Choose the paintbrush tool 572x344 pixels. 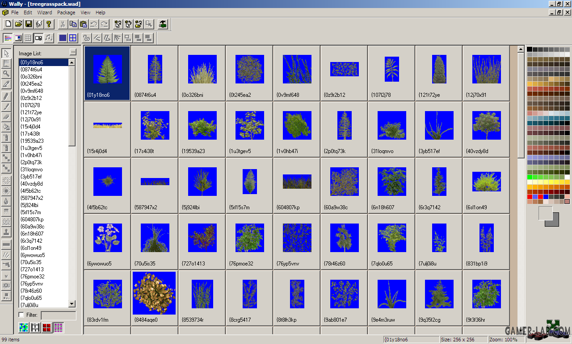[x=7, y=106]
